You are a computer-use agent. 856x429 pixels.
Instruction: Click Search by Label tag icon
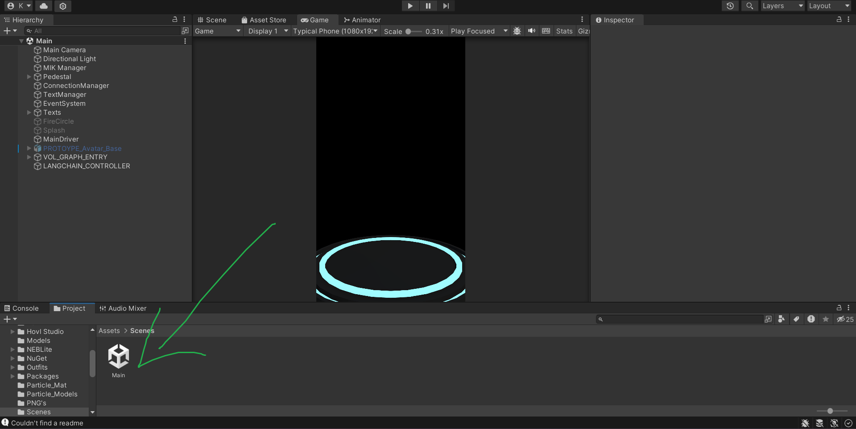tap(796, 319)
